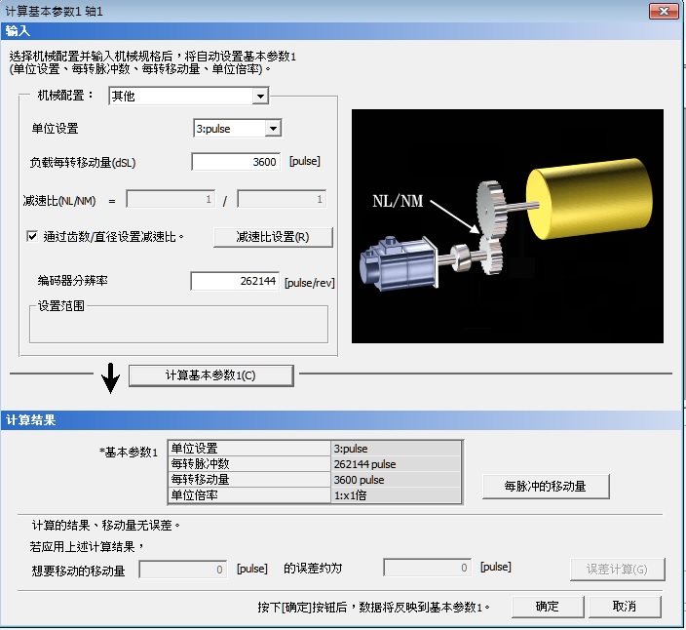This screenshot has height=630, width=686.
Task: Cancel with the 取消 button
Action: tap(625, 607)
